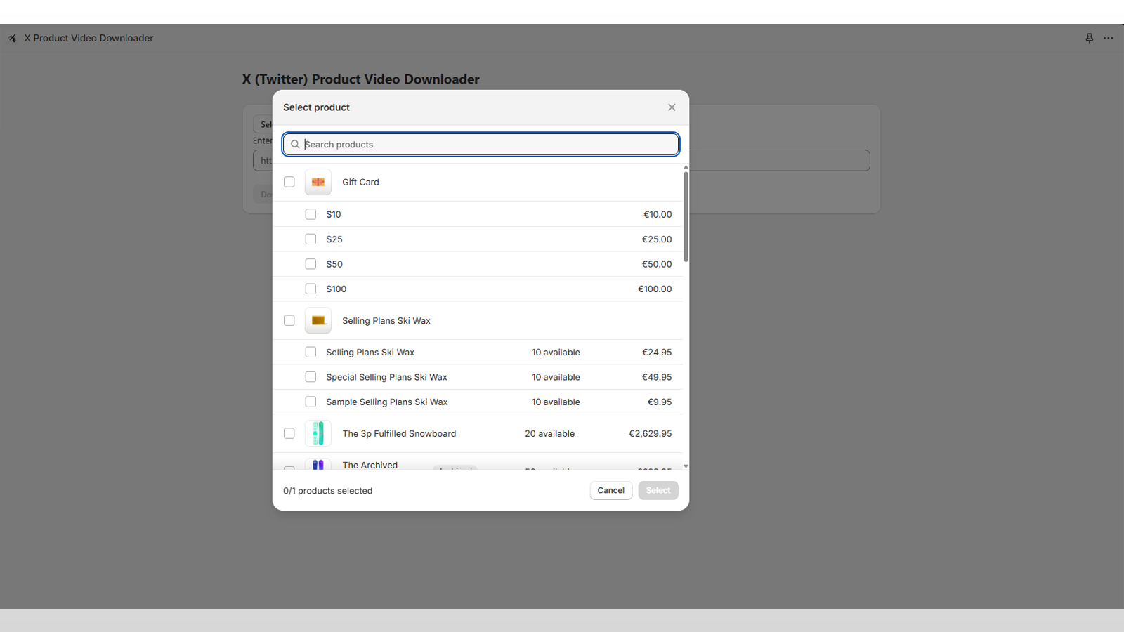This screenshot has width=1124, height=632.
Task: Click the Selling Plans Ski Wax thumbnail
Action: click(x=318, y=321)
